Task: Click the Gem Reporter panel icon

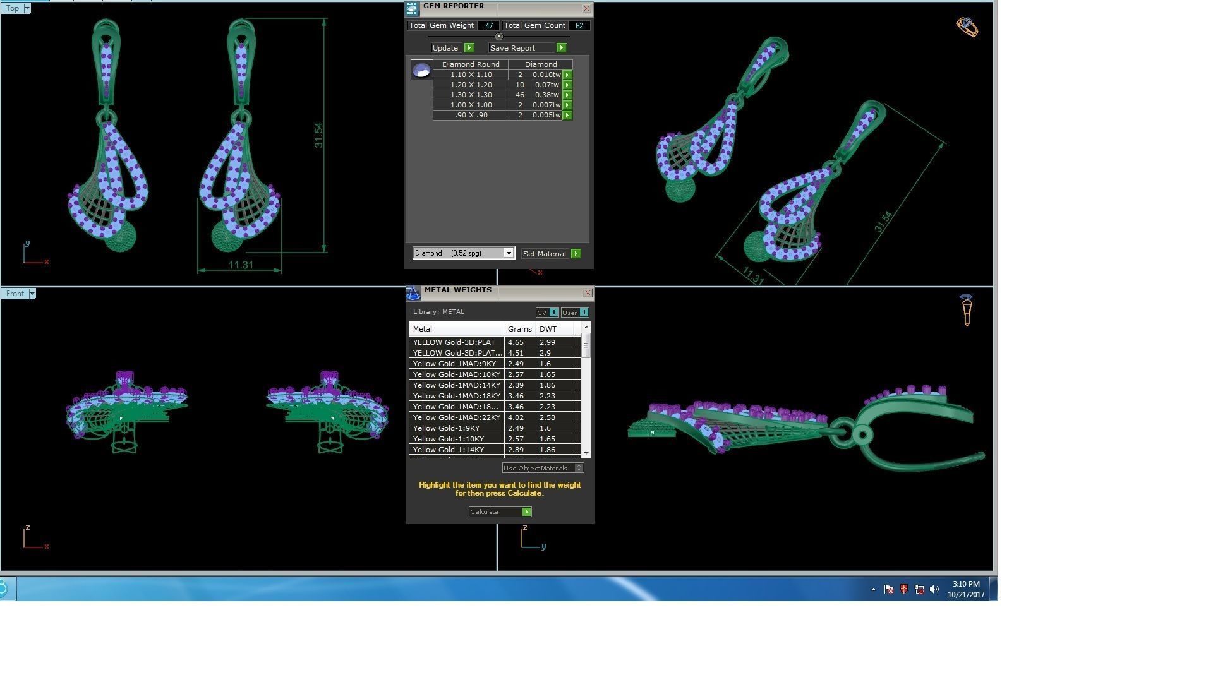Action: [412, 9]
